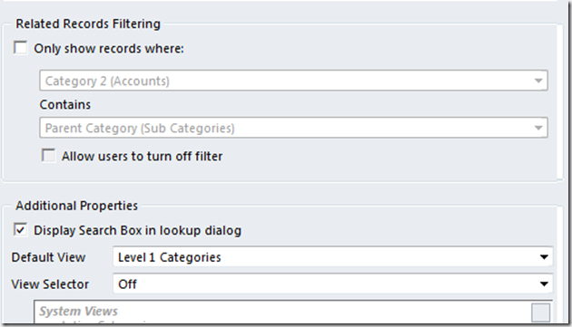Open Parent Category (Sub Categories) dropdown arrow

(x=538, y=128)
